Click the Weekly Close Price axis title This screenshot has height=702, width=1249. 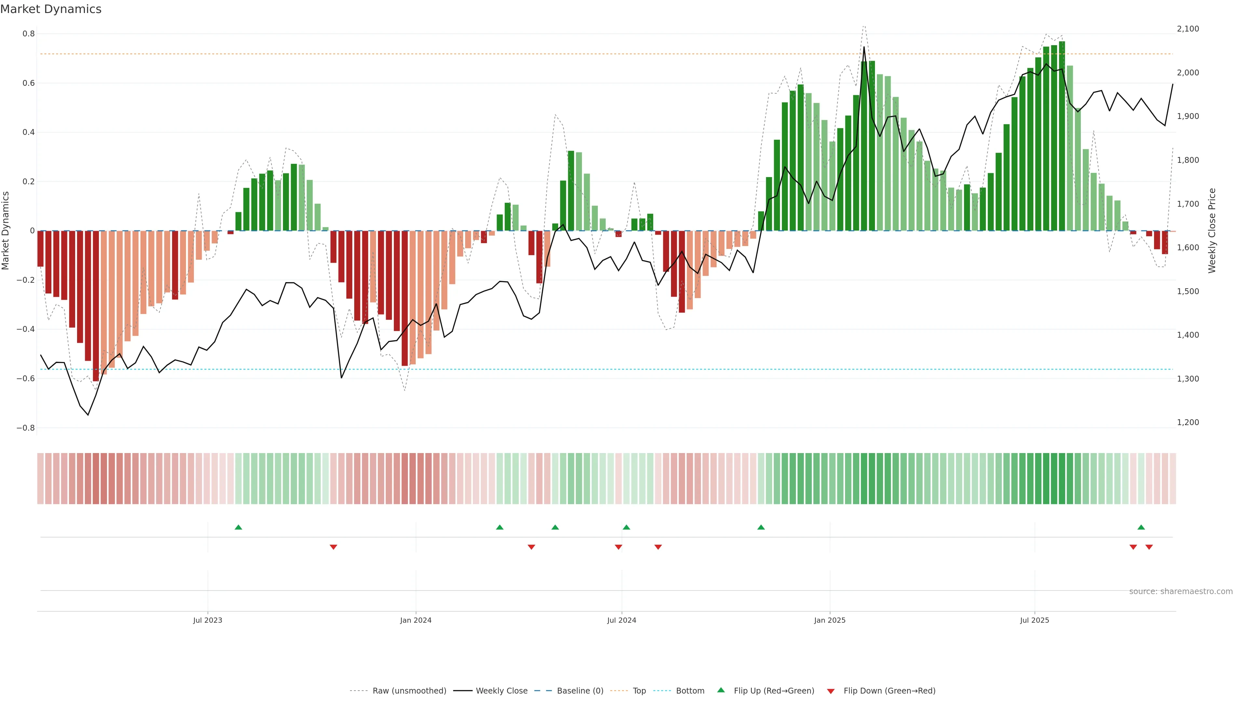click(x=1212, y=231)
